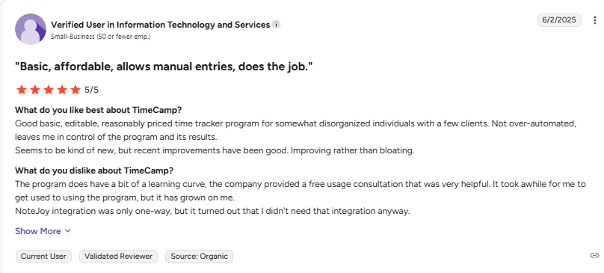Click the chevron next to Show More

tap(67, 231)
